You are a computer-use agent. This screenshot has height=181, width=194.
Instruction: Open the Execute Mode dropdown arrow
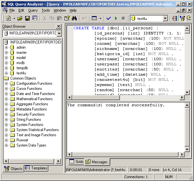point(100,18)
